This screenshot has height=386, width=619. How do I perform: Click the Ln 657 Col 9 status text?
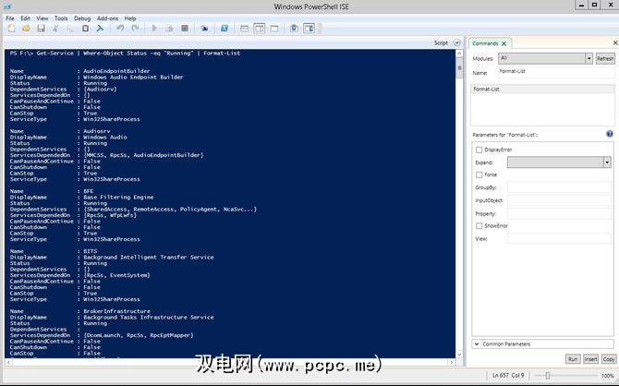click(508, 375)
